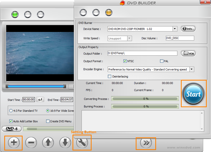Enable the NTSC output format checkbox

click(x=125, y=61)
